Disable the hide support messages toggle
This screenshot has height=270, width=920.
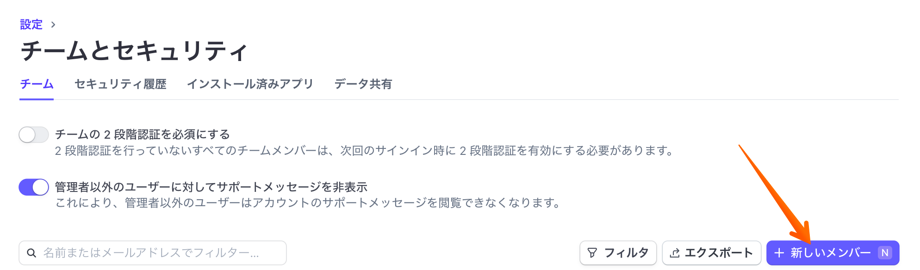pos(34,187)
